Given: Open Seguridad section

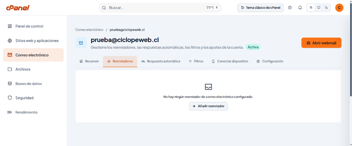Looking at the screenshot, I should 33,98.
